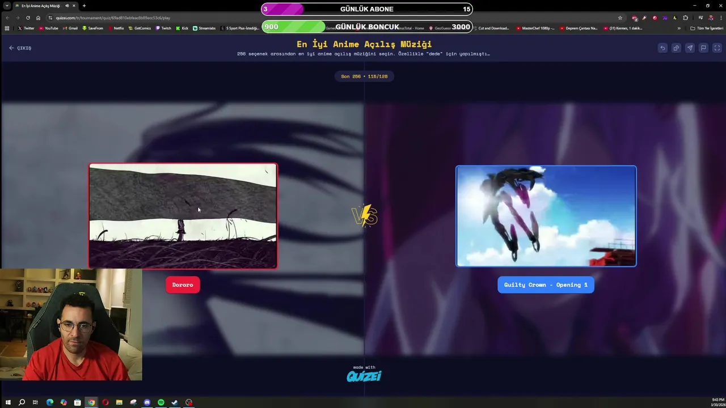
Task: Open Opera browser from taskbar
Action: coord(105,402)
